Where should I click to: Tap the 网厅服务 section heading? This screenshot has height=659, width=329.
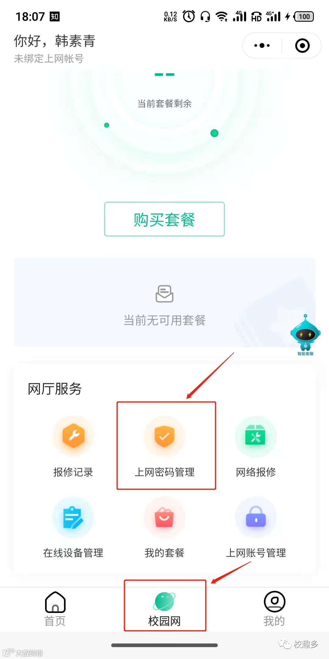click(55, 389)
